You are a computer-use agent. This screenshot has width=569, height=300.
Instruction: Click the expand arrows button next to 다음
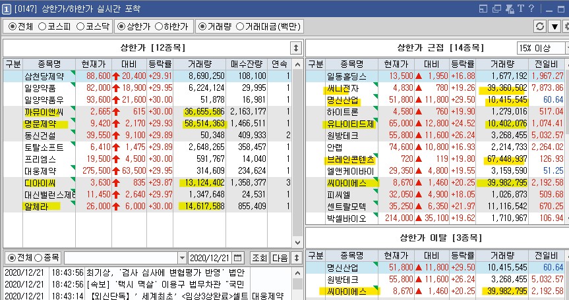[297, 258]
